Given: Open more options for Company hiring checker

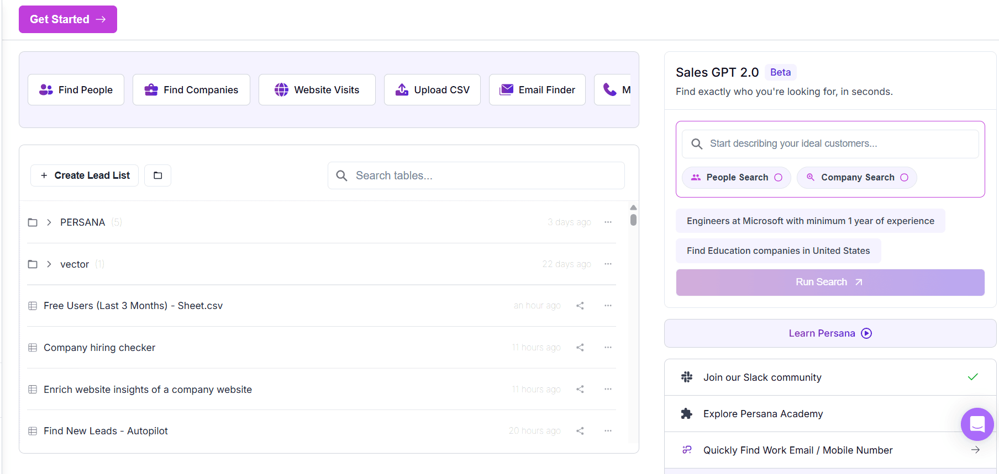Looking at the screenshot, I should coord(608,347).
